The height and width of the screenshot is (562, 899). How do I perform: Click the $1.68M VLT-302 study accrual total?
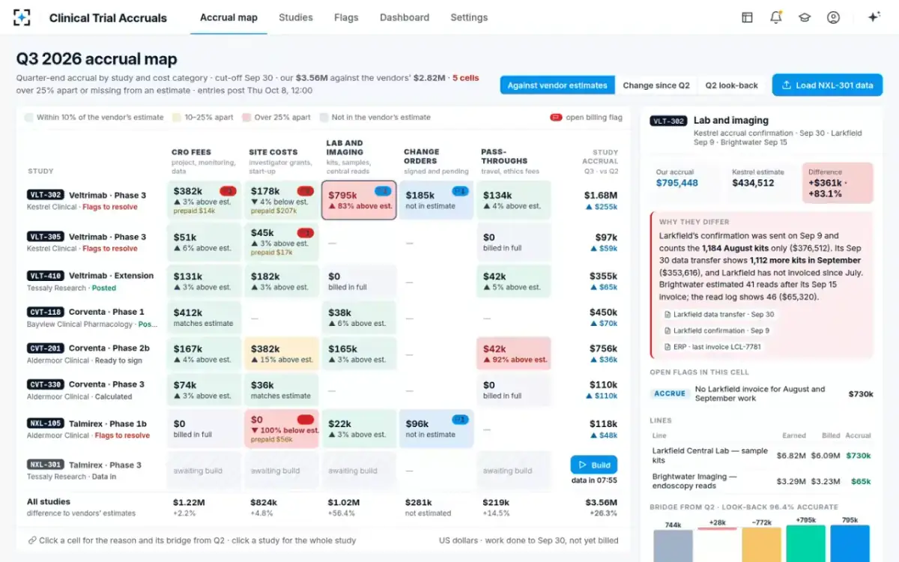click(x=601, y=195)
